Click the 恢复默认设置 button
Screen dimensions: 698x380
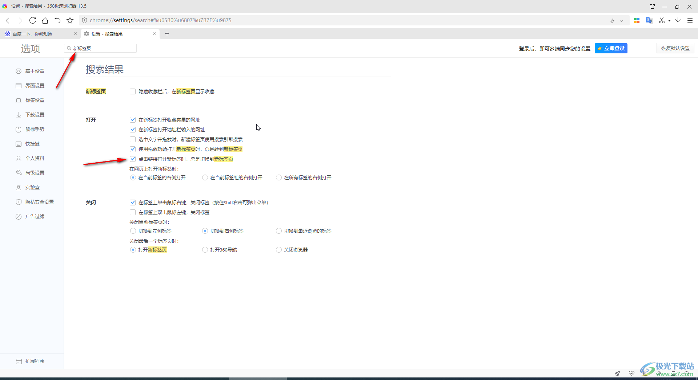[675, 48]
